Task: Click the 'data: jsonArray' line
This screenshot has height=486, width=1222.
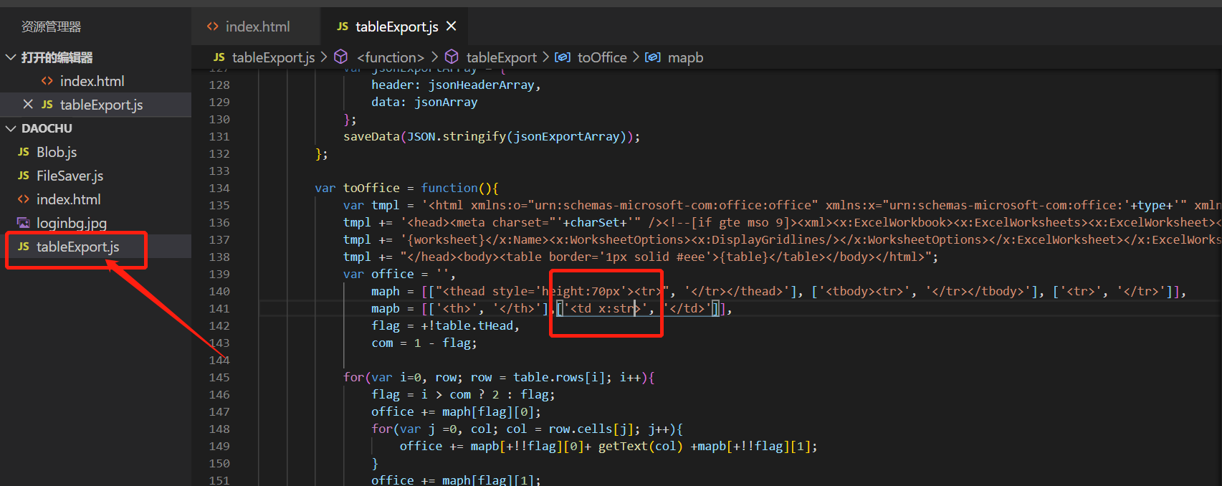Action: (424, 102)
